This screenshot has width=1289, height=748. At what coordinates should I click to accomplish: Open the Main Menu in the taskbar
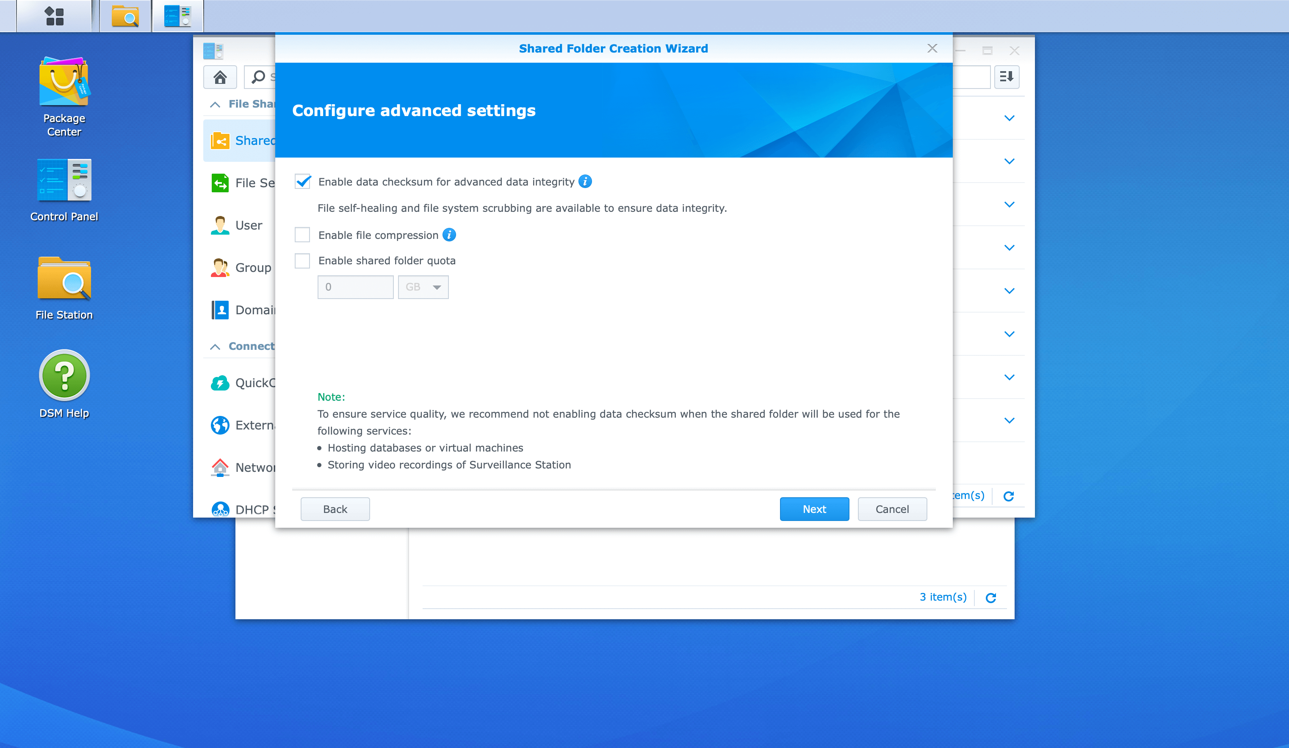coord(54,16)
